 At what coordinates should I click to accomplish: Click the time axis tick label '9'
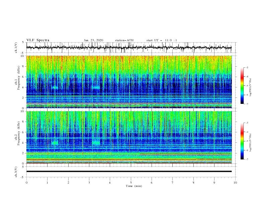coord(214,183)
